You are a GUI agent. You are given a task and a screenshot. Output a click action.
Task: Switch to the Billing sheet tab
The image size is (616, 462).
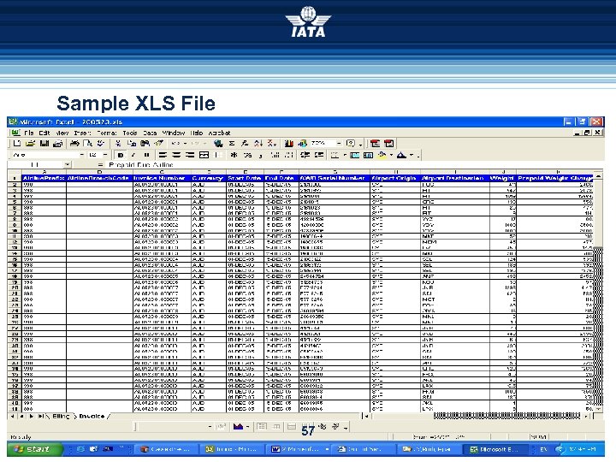coord(61,416)
